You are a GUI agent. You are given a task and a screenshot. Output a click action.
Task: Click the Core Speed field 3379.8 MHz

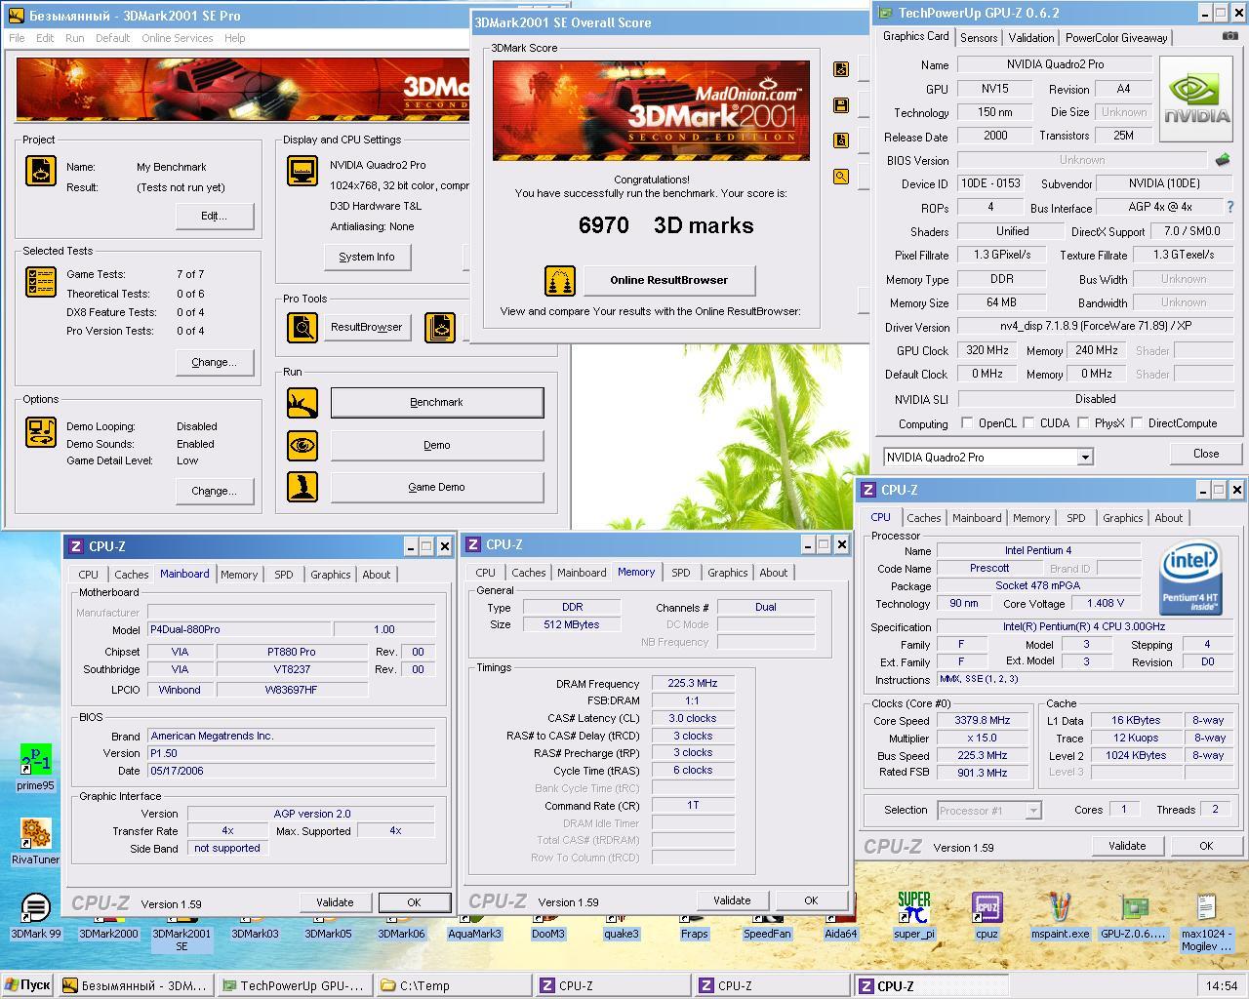pos(982,720)
